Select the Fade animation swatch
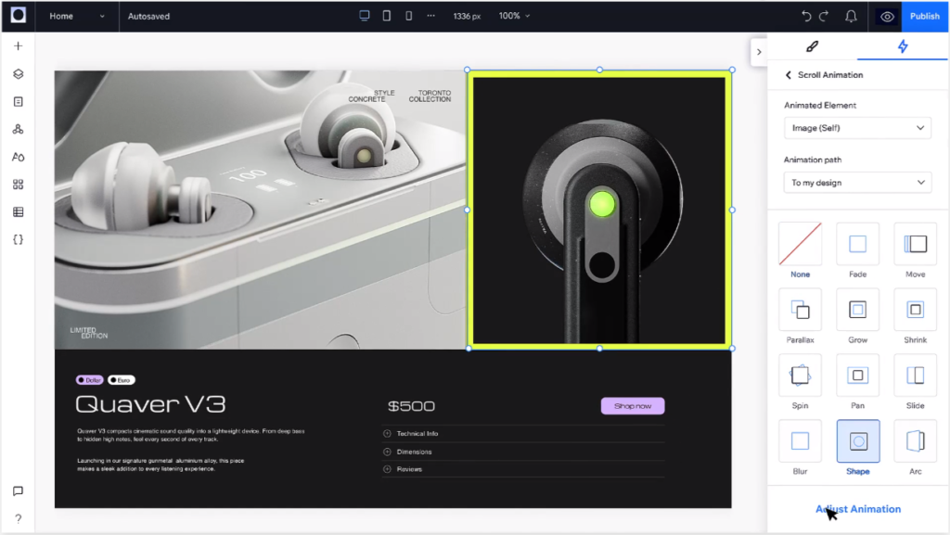950x535 pixels. pos(856,244)
